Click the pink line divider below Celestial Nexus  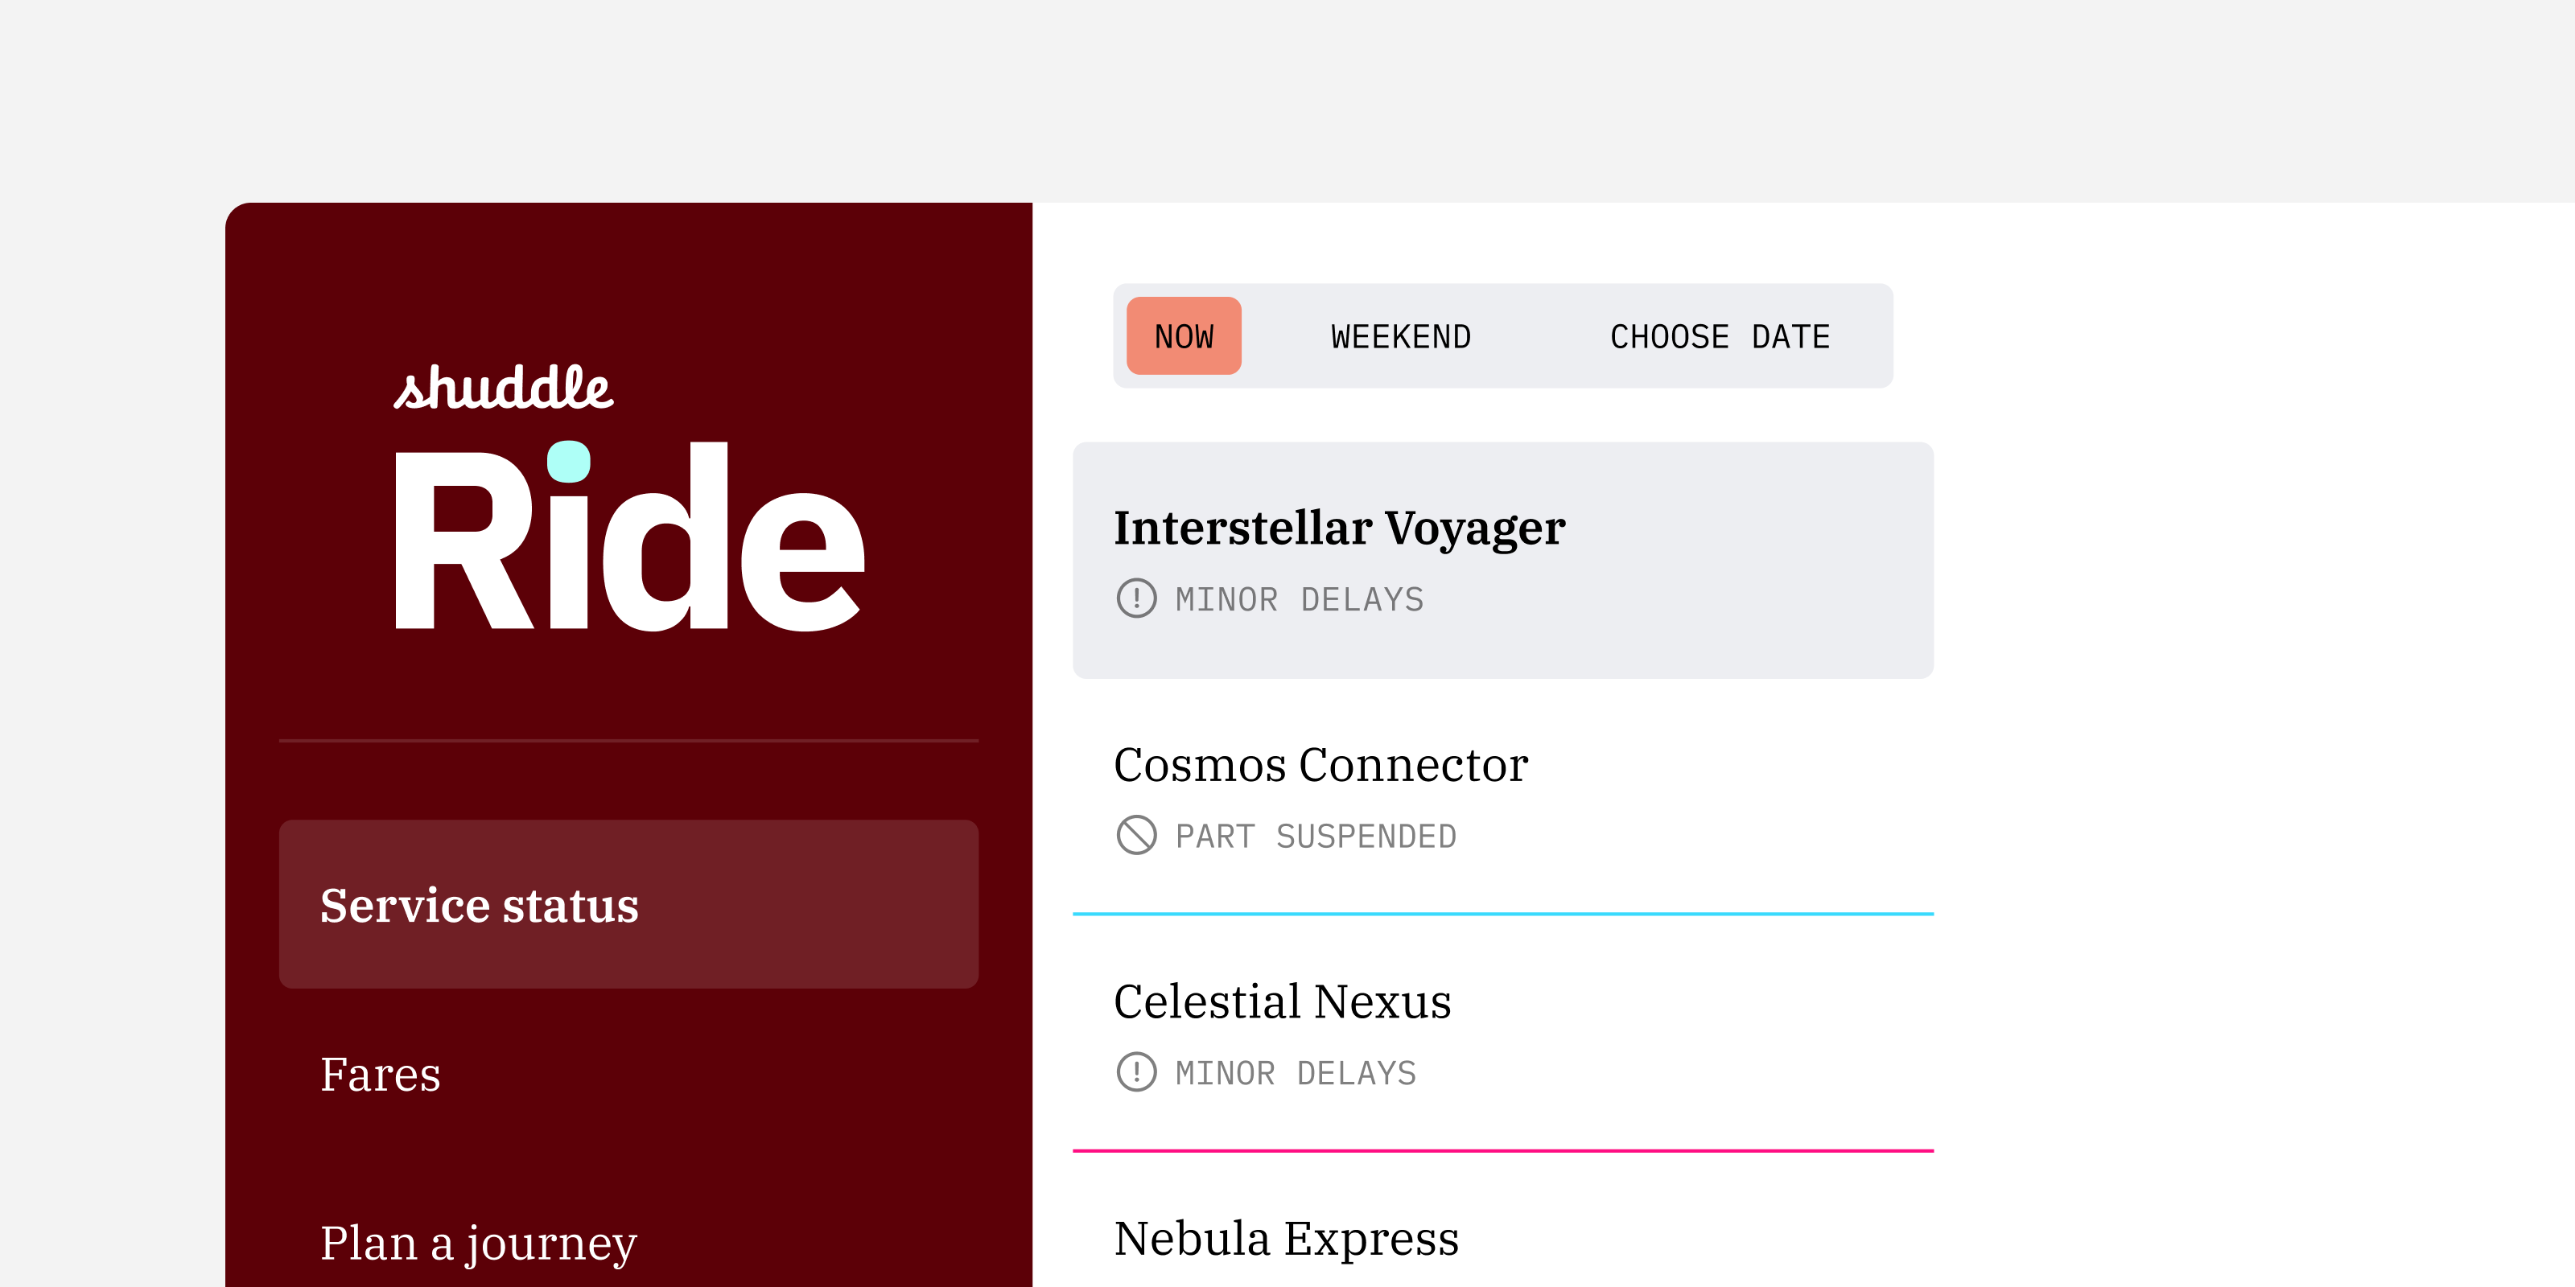pos(1502,1150)
